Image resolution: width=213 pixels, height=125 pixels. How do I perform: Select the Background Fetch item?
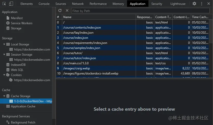point(23,122)
